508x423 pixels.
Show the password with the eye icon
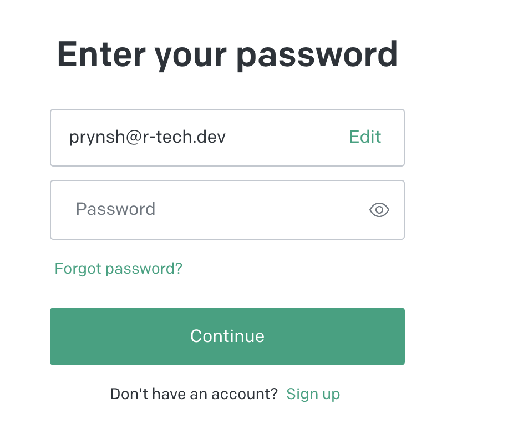[379, 210]
